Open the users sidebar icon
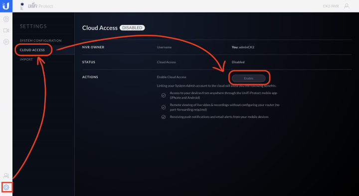The height and width of the screenshot is (196, 359). (6, 176)
